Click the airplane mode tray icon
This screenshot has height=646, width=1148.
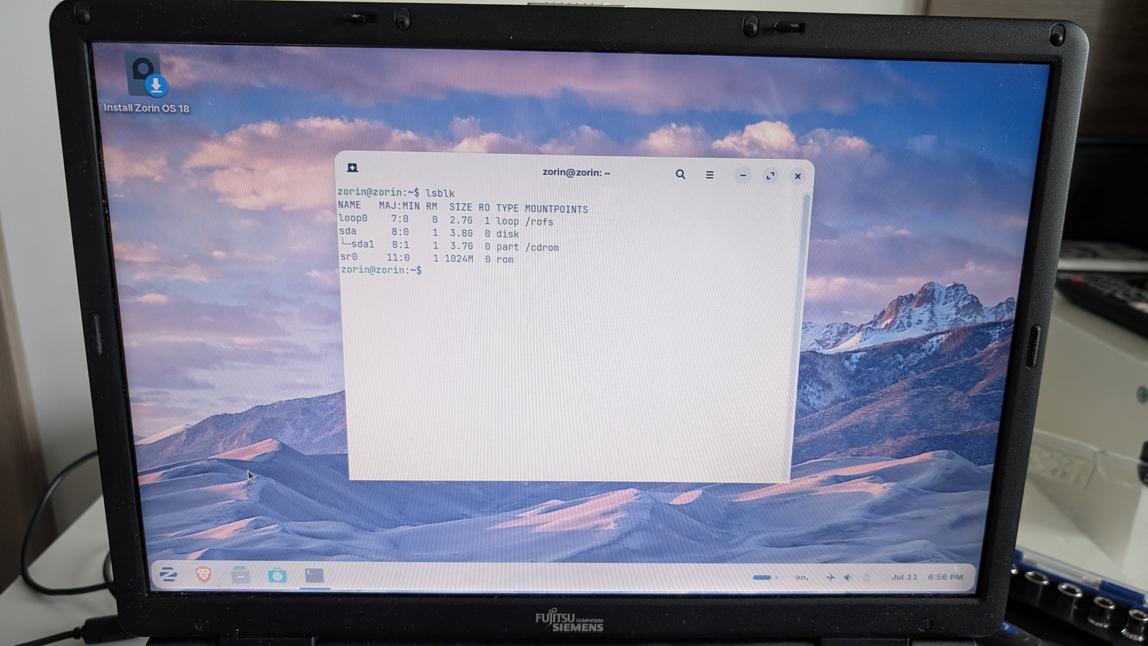(x=830, y=577)
